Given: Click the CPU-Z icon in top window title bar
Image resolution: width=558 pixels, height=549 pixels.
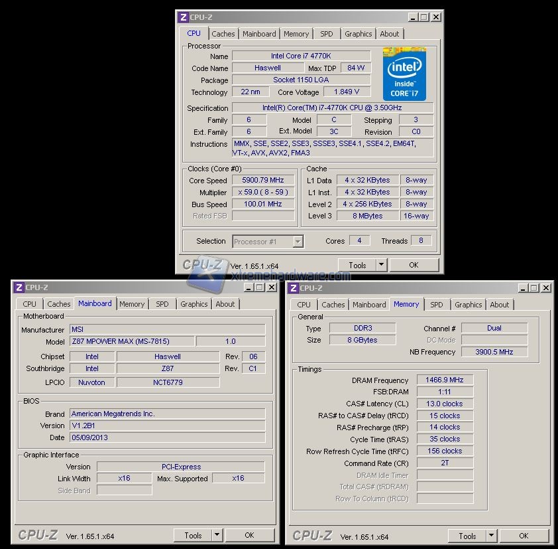Looking at the screenshot, I should pos(184,17).
